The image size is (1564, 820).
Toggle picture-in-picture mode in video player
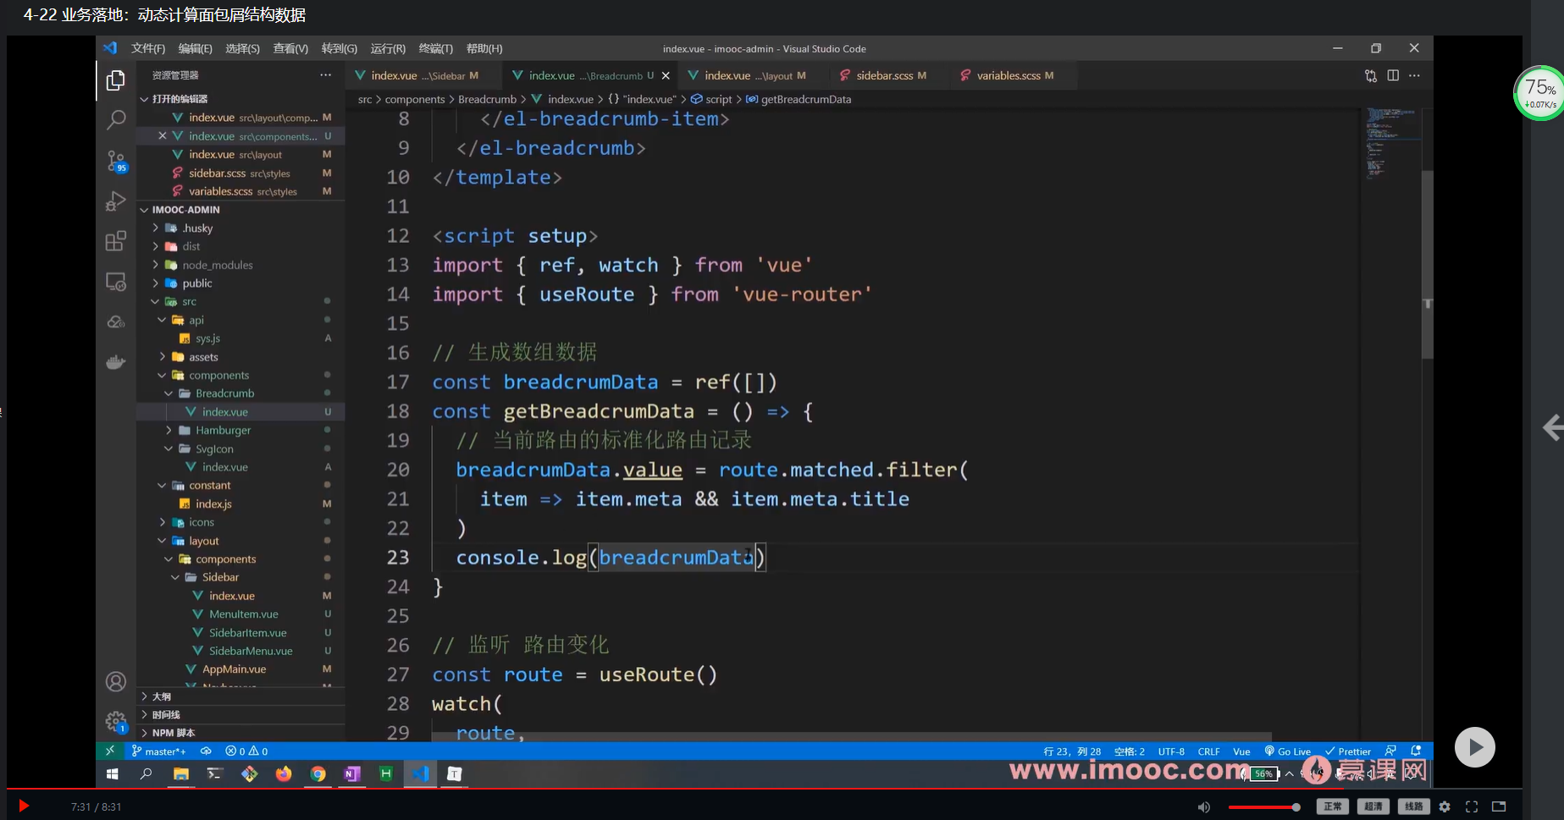coord(1499,806)
